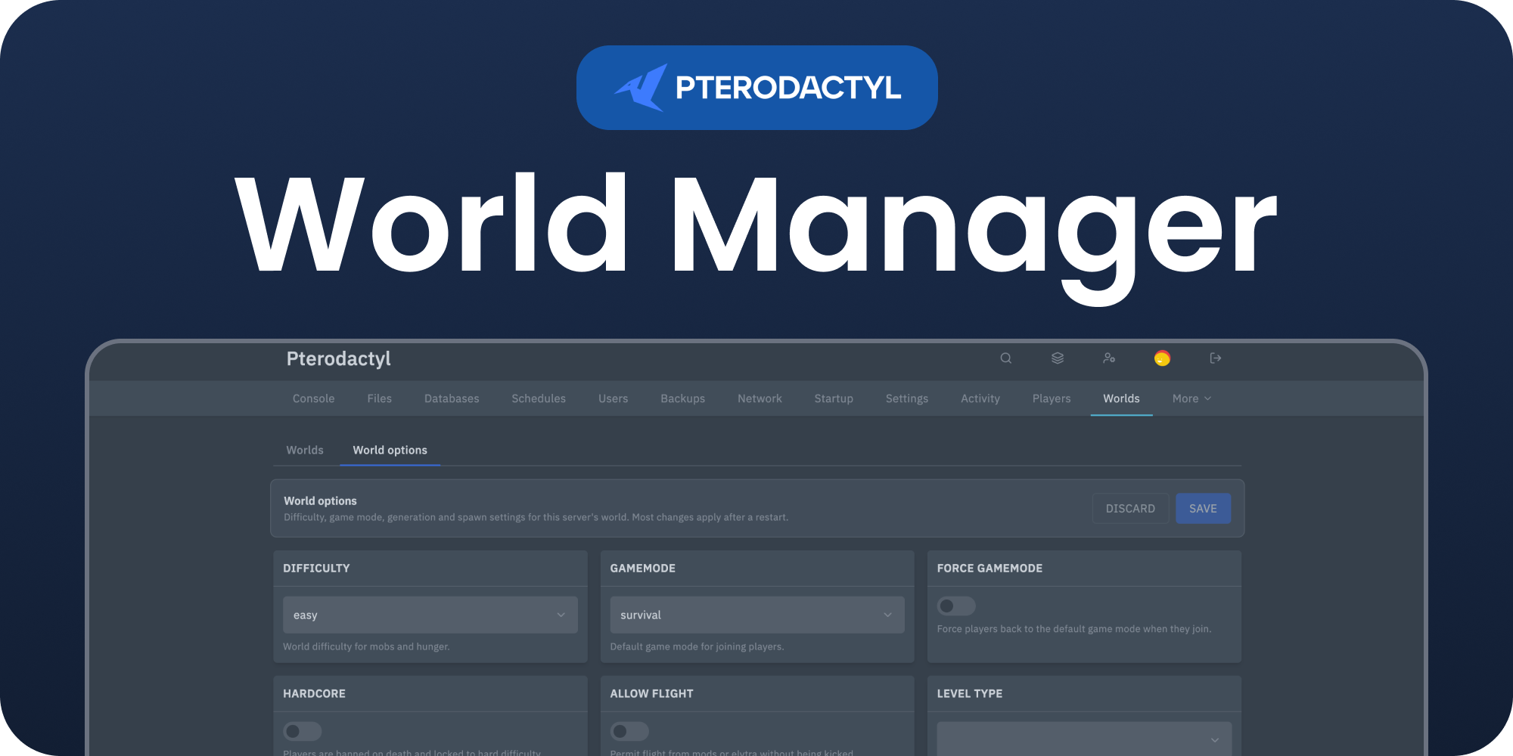1513x756 pixels.
Task: Switch to the Network tab
Action: pyautogui.click(x=760, y=398)
